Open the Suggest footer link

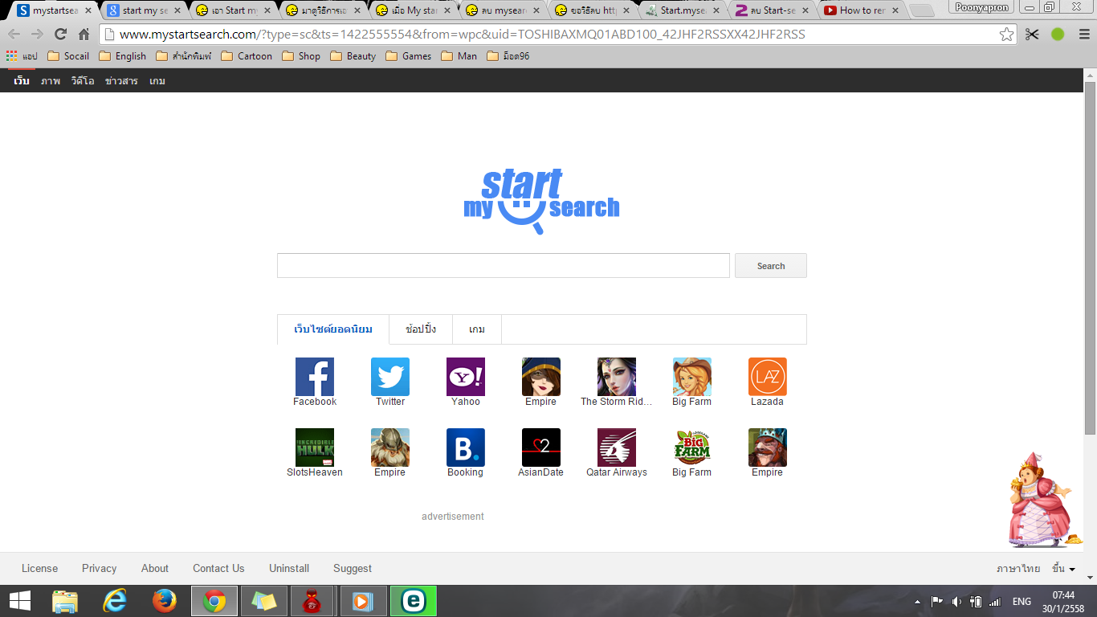pyautogui.click(x=353, y=568)
